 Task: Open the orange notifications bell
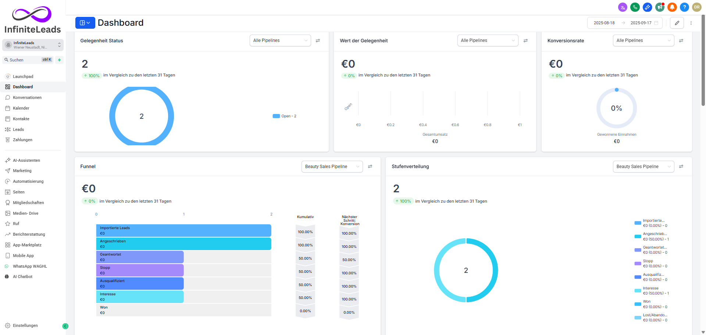coord(672,7)
